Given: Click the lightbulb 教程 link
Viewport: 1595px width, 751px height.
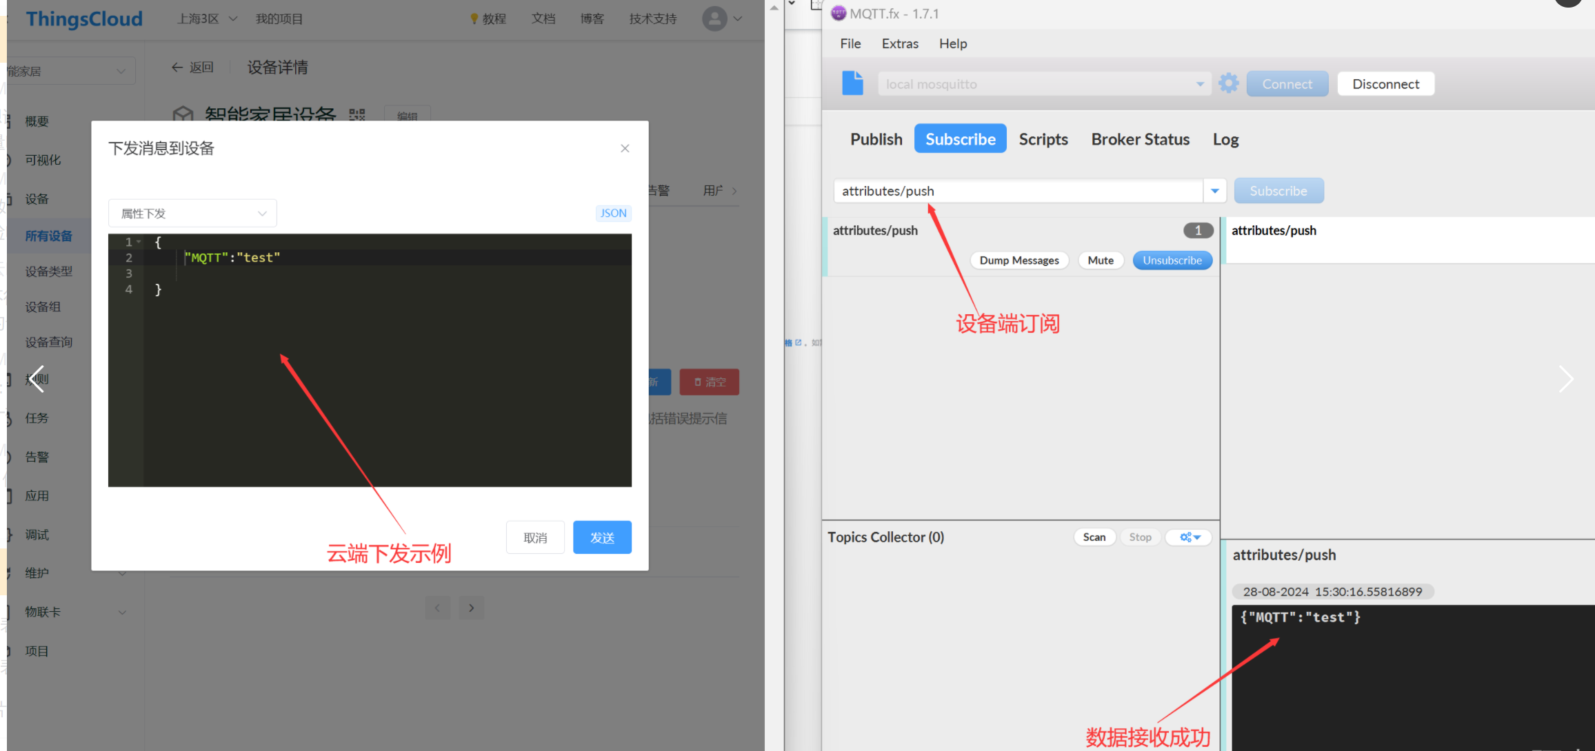Looking at the screenshot, I should [x=488, y=19].
